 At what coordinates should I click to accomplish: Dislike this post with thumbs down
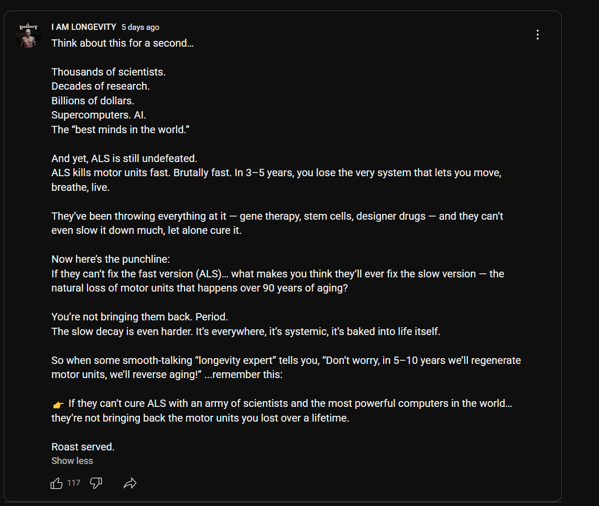click(96, 483)
